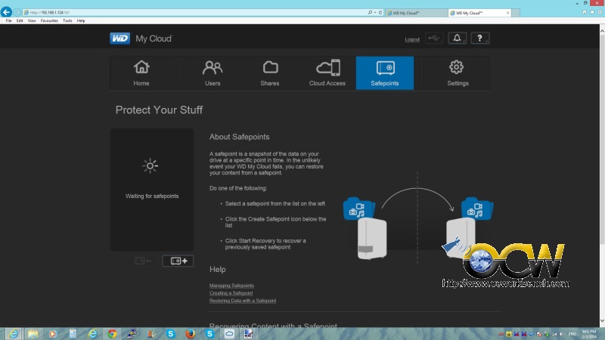Open the Favourites menu
The height and width of the screenshot is (340, 605).
tap(49, 21)
